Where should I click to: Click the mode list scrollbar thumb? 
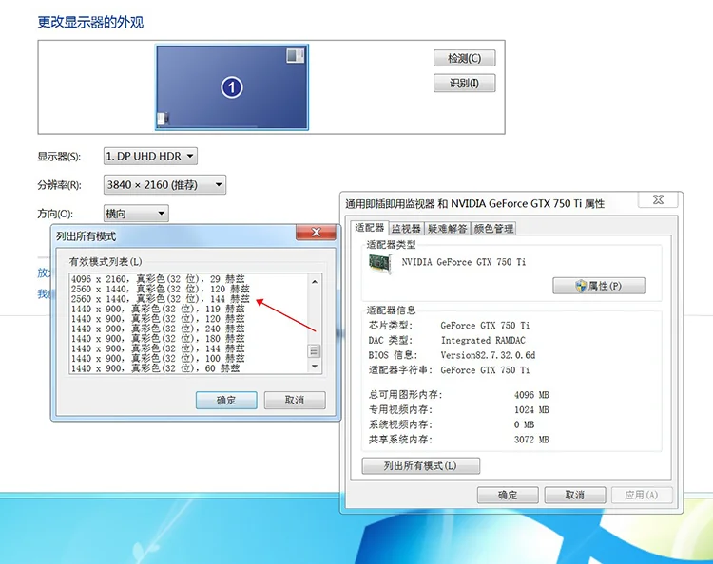314,350
